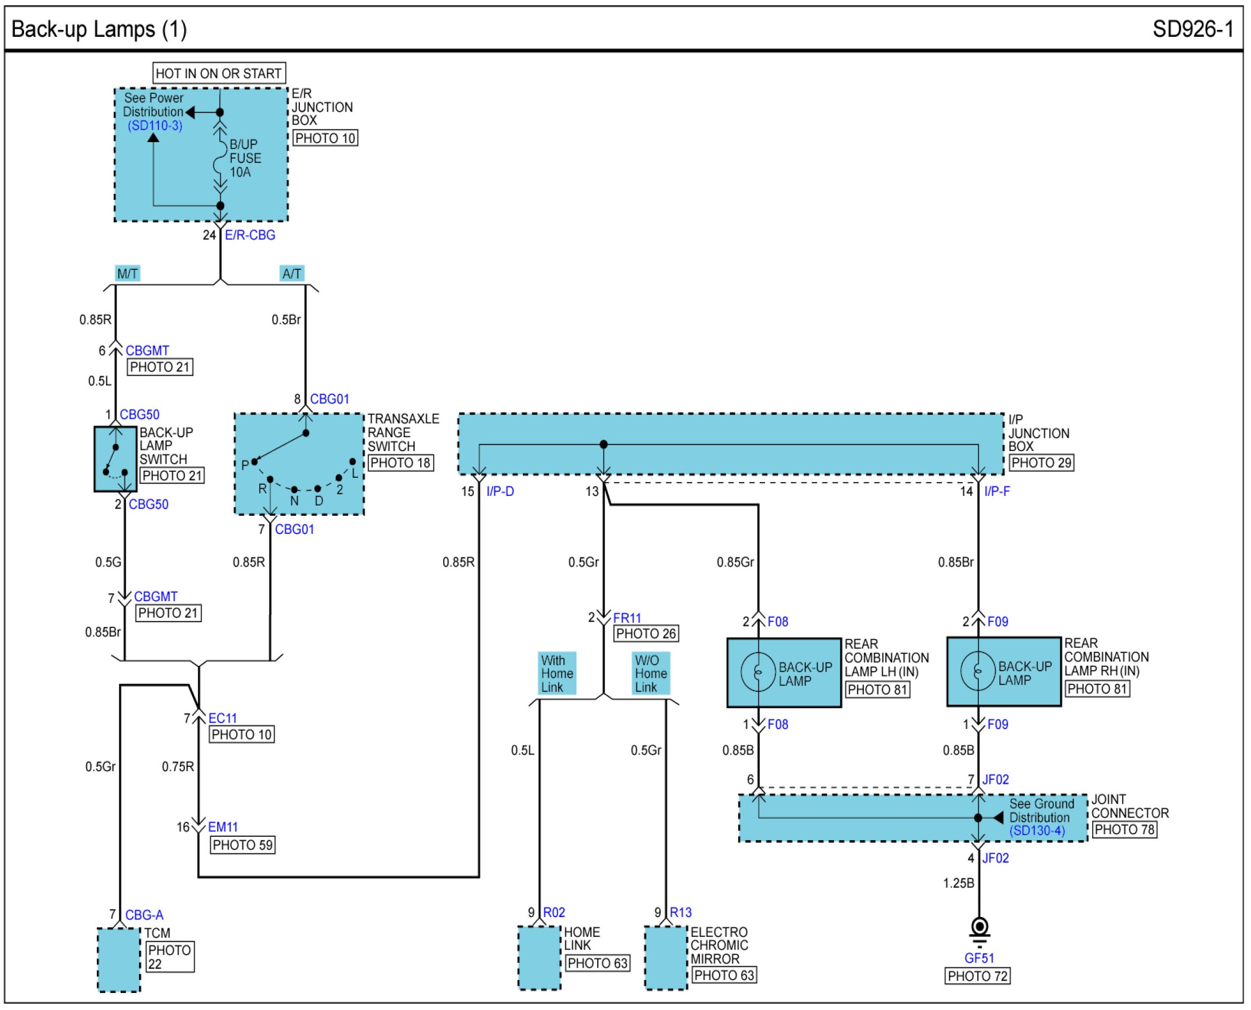This screenshot has width=1251, height=1010.
Task: Open PHOTO 72 under GF51 ground
Action: point(977,976)
